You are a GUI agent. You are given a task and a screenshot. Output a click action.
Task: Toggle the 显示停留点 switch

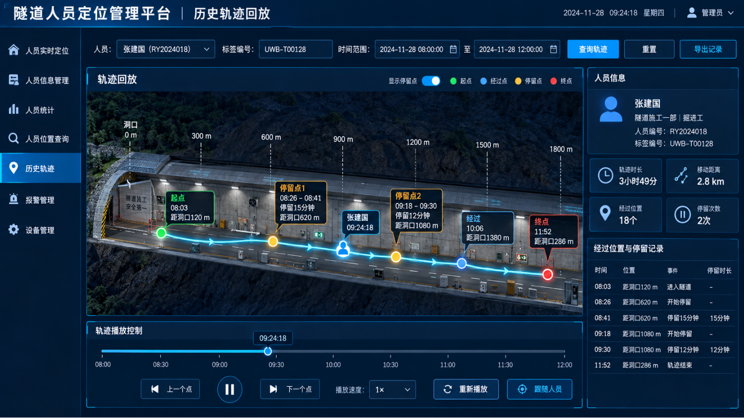coord(431,81)
